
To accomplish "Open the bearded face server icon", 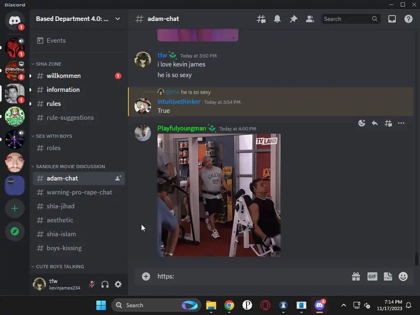I will click(15, 162).
